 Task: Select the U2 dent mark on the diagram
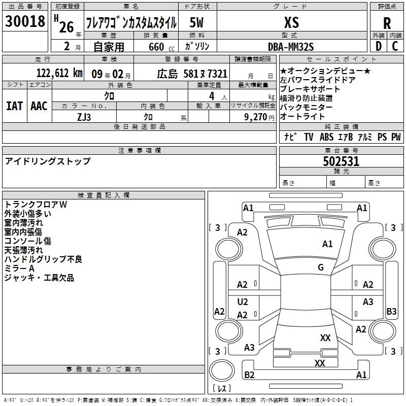pyautogui.click(x=243, y=302)
